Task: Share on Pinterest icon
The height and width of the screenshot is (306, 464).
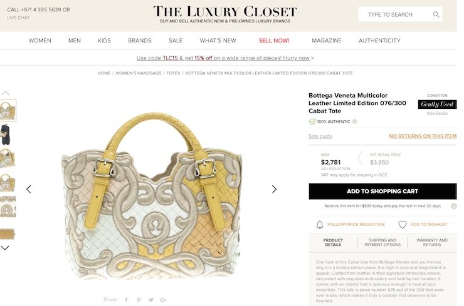Action: tap(139, 300)
